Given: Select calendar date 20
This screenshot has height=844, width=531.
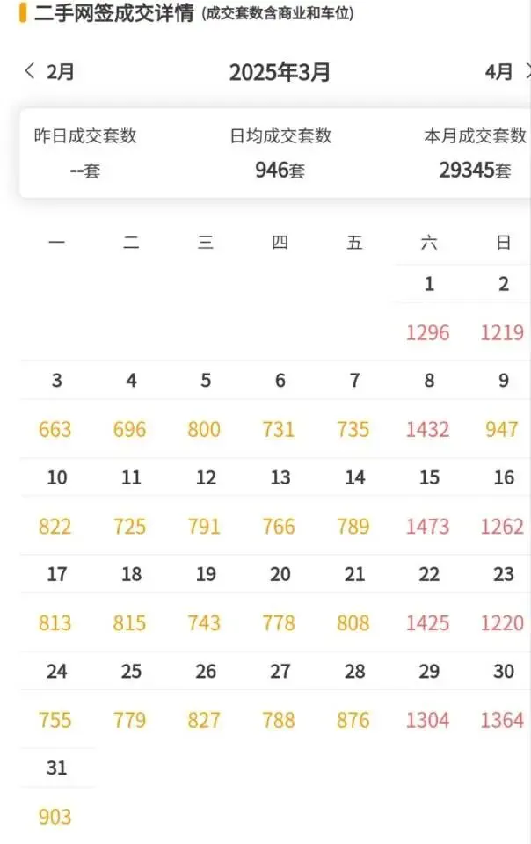Looking at the screenshot, I should point(280,574).
